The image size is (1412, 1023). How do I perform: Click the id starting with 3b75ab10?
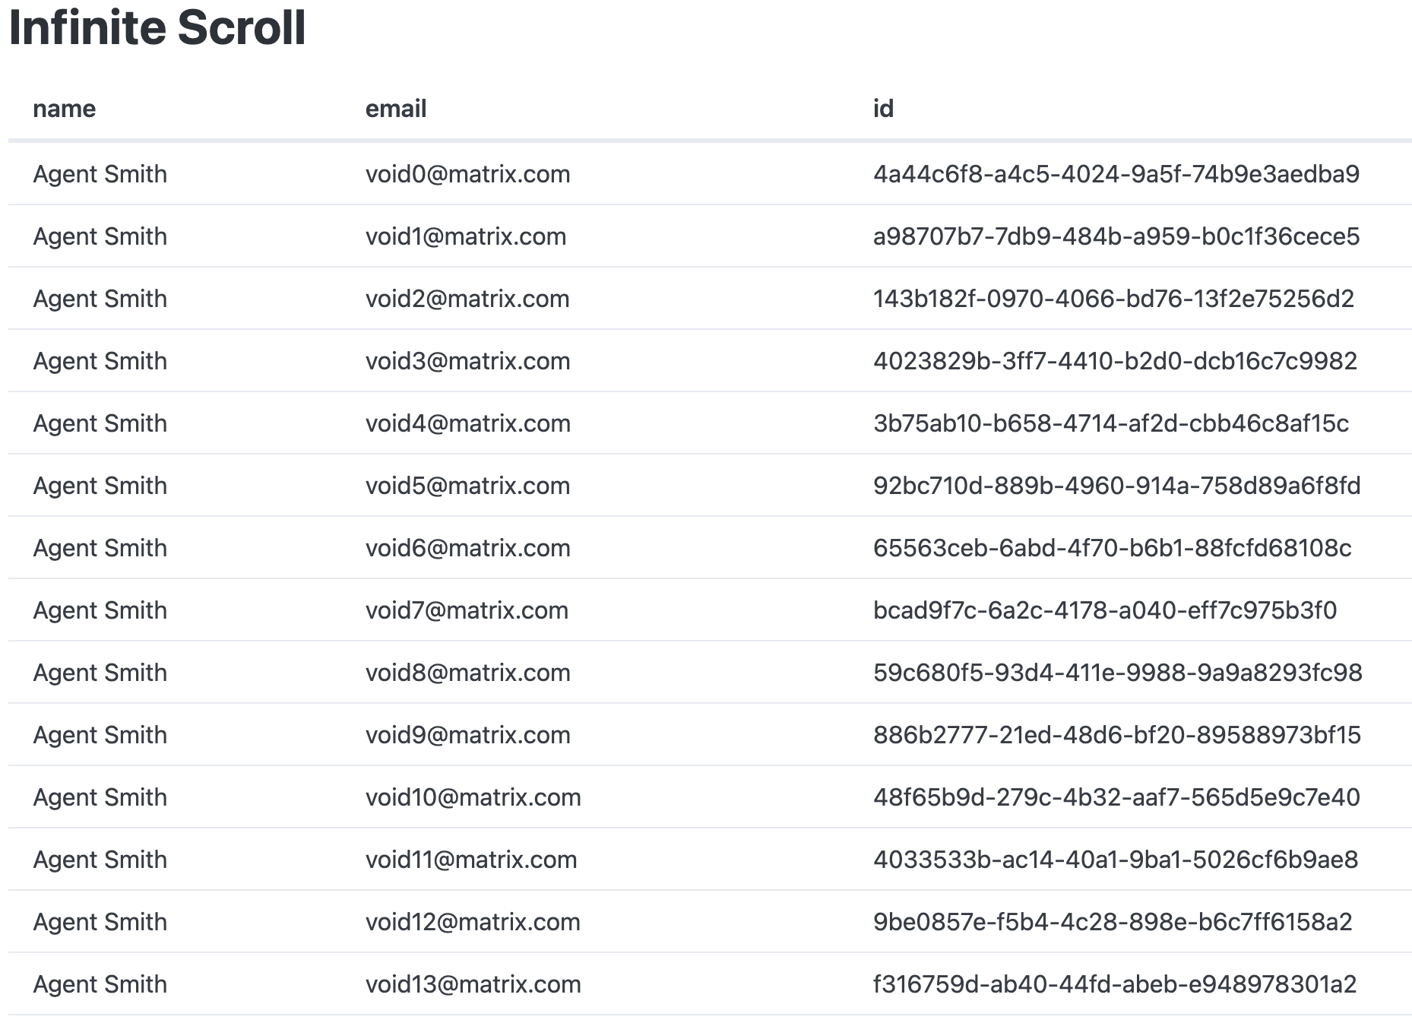coord(1111,423)
